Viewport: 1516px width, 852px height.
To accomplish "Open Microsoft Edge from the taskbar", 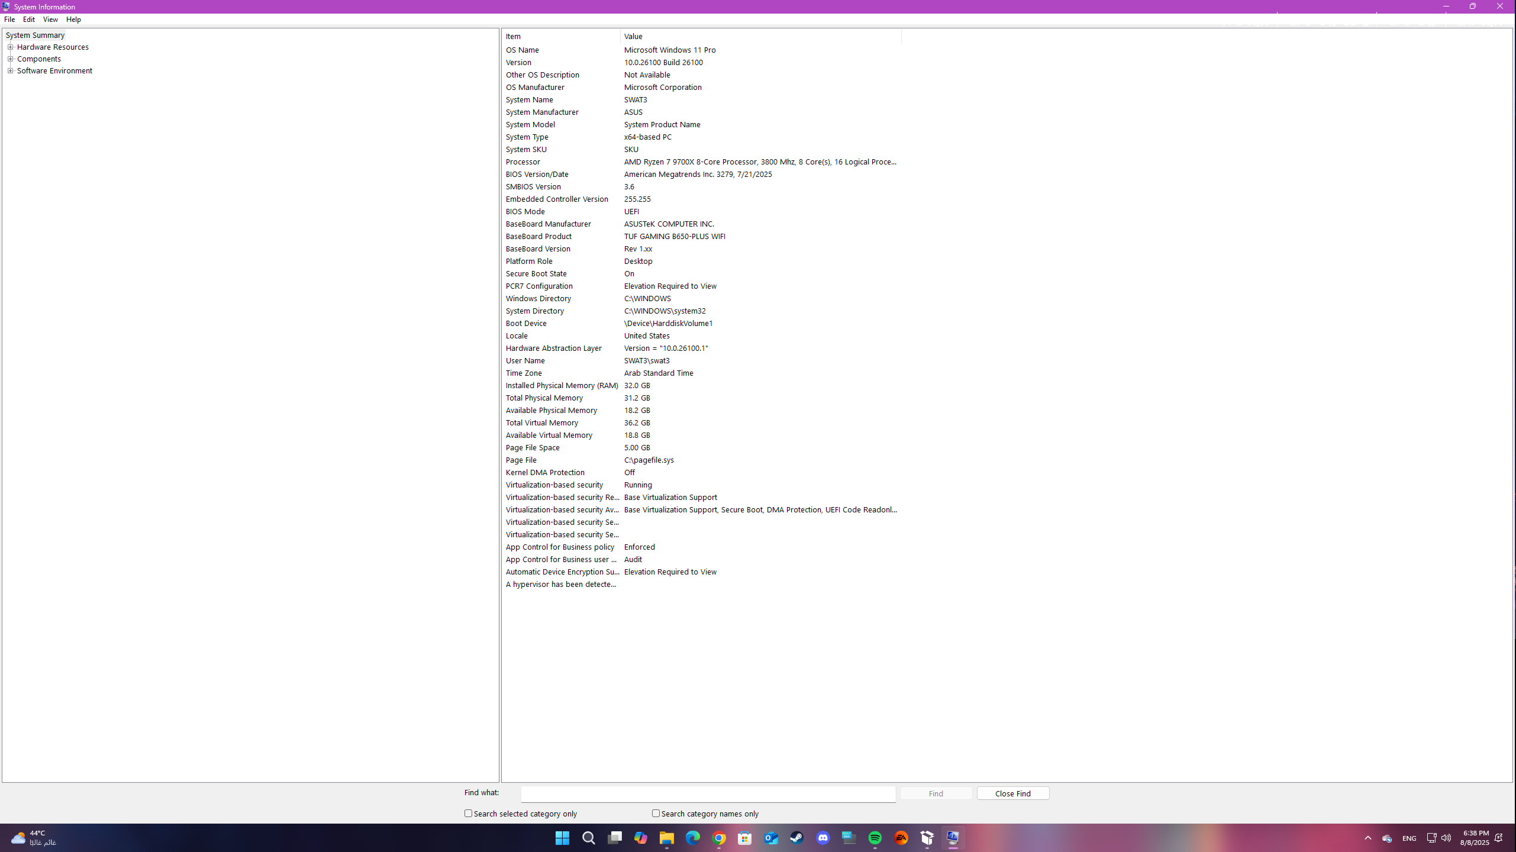I will tap(693, 838).
